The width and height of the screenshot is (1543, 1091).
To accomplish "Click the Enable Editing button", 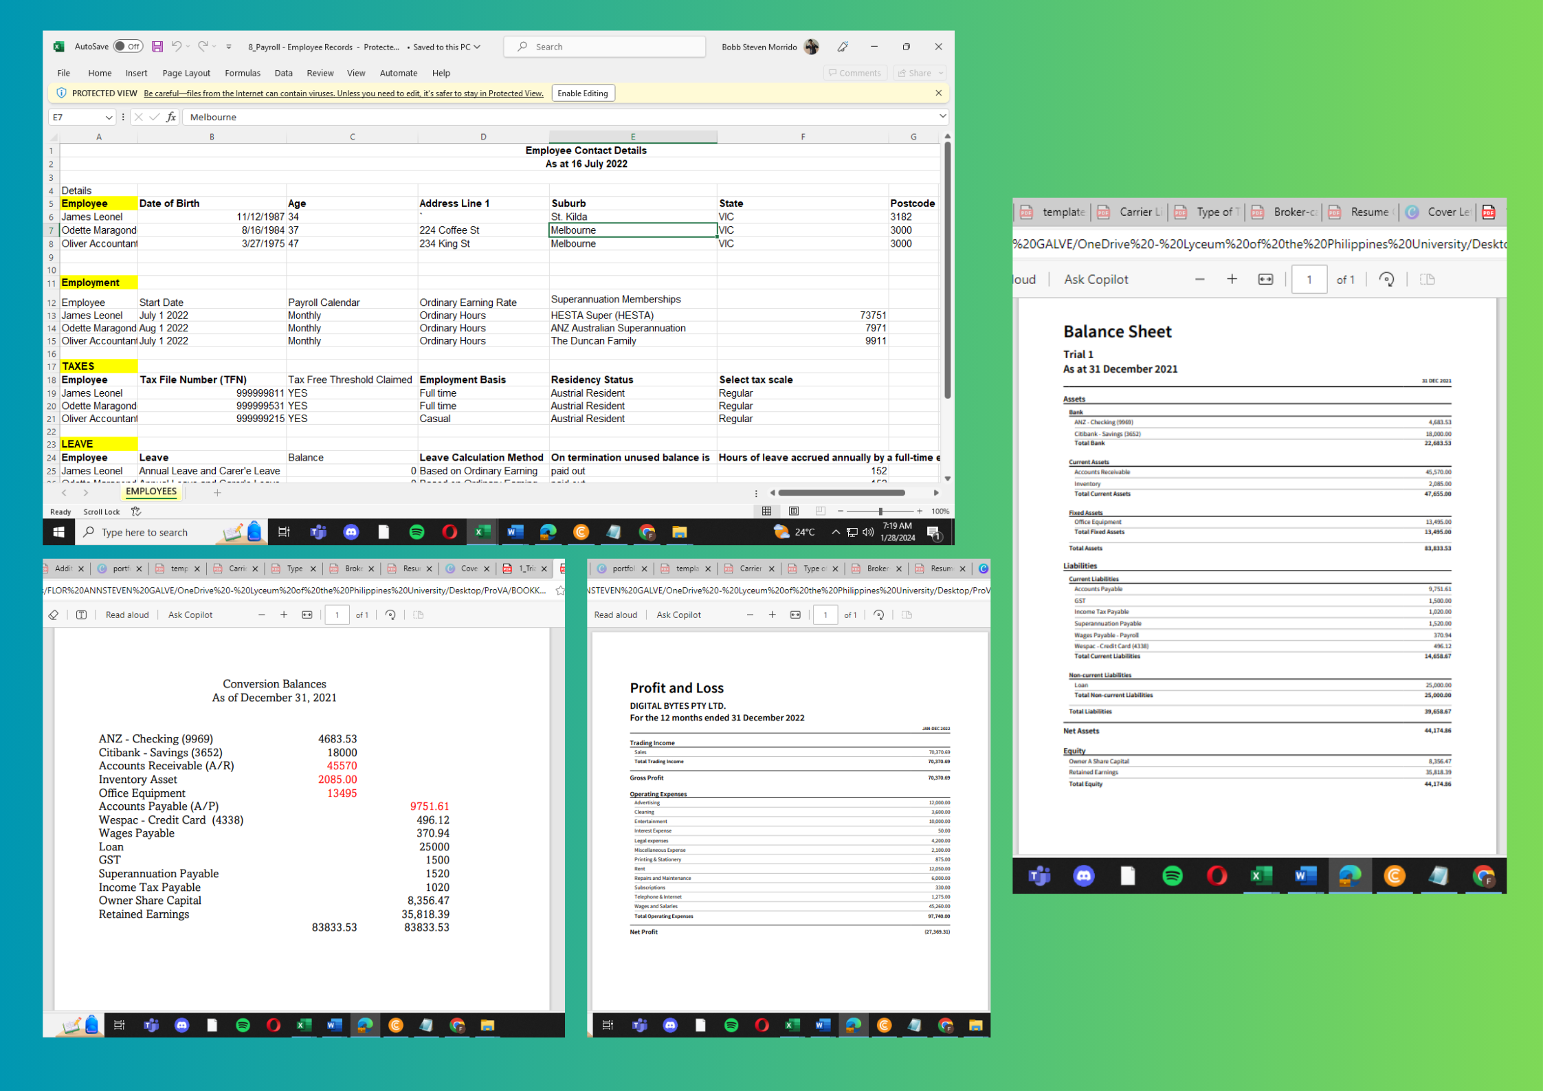I will [582, 93].
